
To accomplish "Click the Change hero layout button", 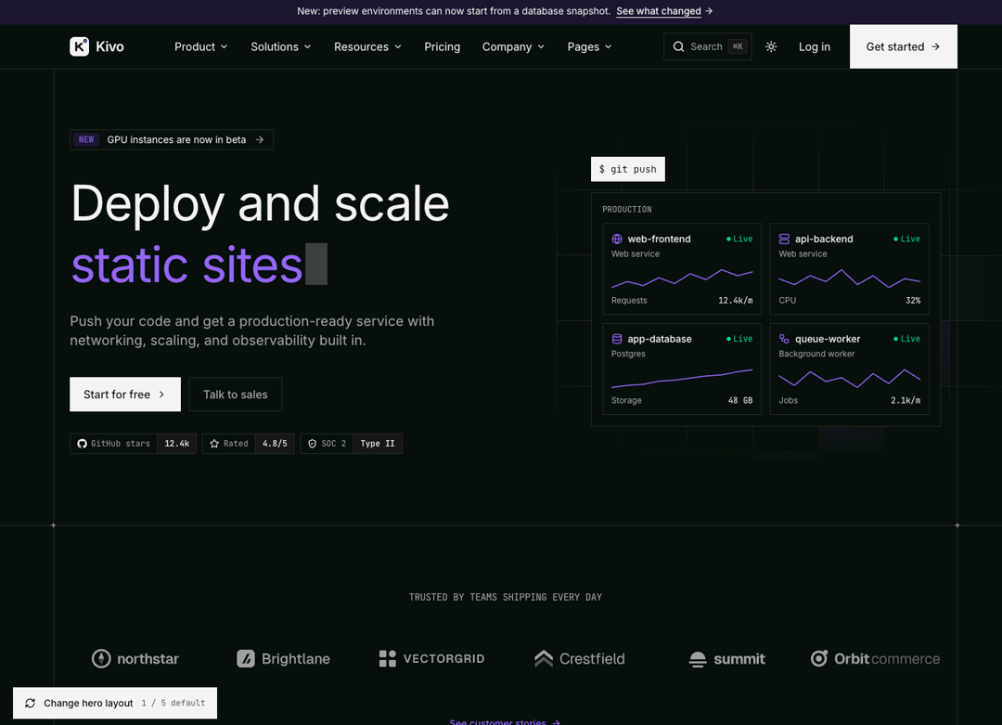I will (115, 704).
